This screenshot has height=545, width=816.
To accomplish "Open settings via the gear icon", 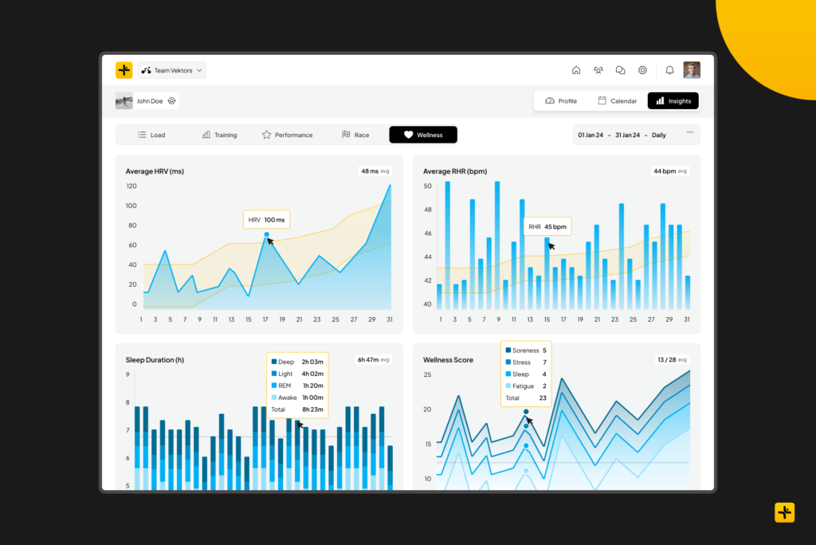I will point(642,70).
